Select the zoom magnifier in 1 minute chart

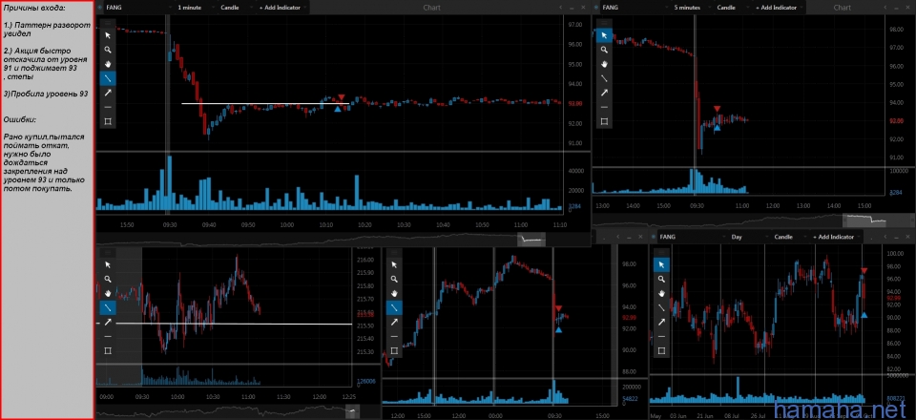point(108,50)
